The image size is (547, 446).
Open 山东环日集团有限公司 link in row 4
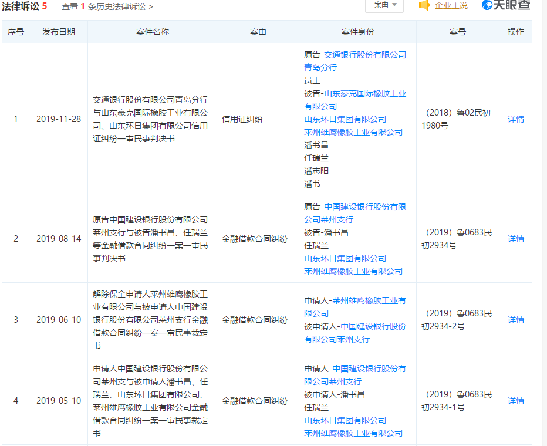(345, 420)
